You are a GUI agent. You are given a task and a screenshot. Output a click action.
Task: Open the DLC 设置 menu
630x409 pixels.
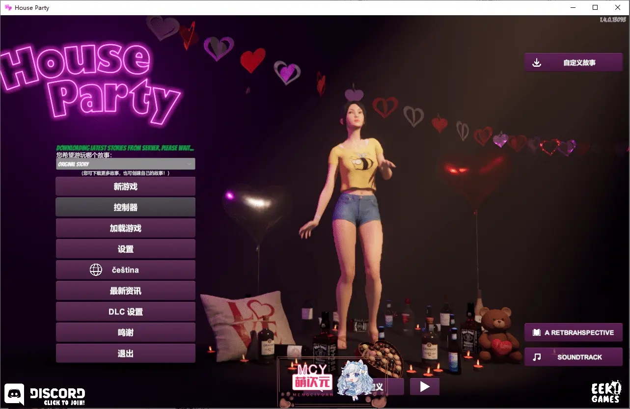point(126,312)
